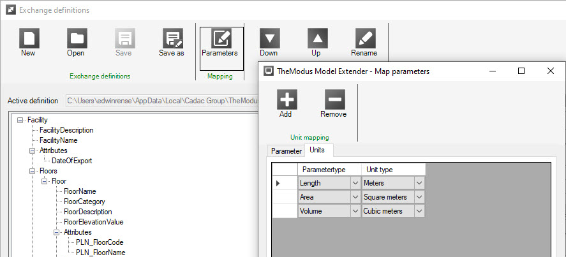The image size is (566, 257).
Task: Select the DateOfExport tree item
Action: tap(72, 161)
